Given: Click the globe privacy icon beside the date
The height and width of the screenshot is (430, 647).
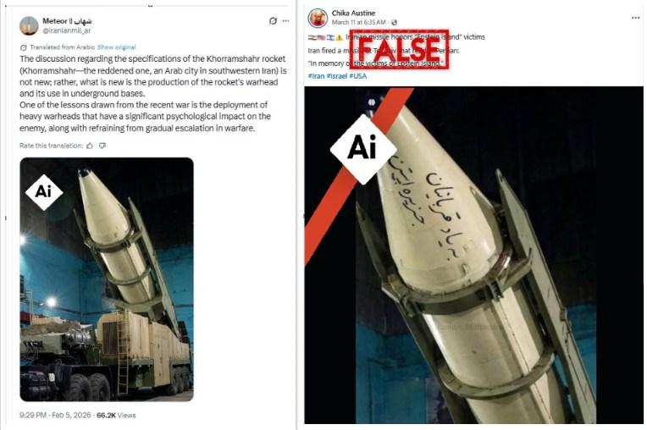Looking at the screenshot, I should (x=394, y=22).
